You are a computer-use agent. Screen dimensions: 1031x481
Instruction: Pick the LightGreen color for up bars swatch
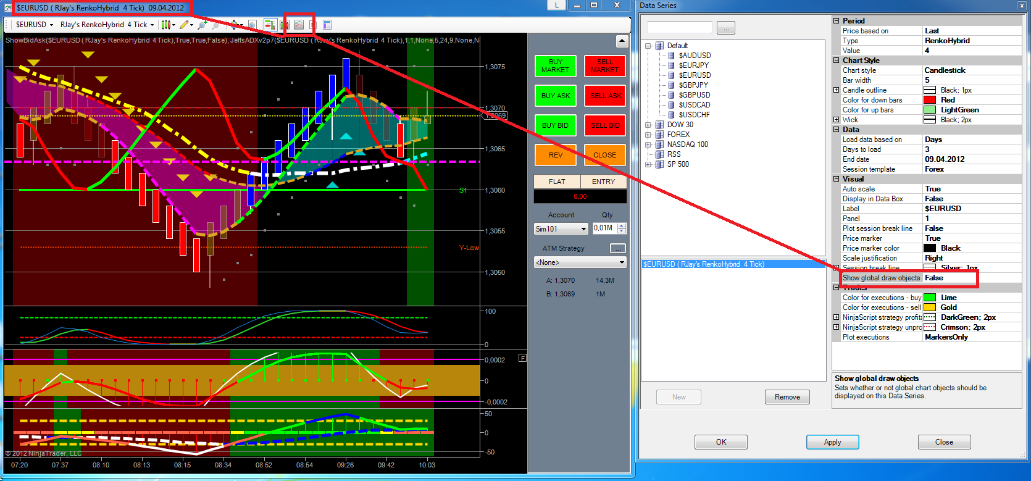(x=930, y=110)
